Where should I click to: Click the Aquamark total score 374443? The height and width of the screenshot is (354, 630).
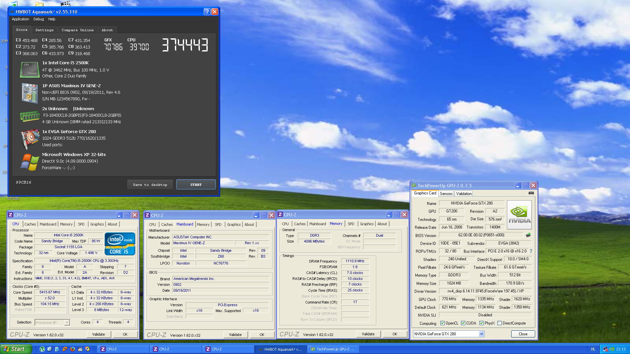tap(185, 45)
